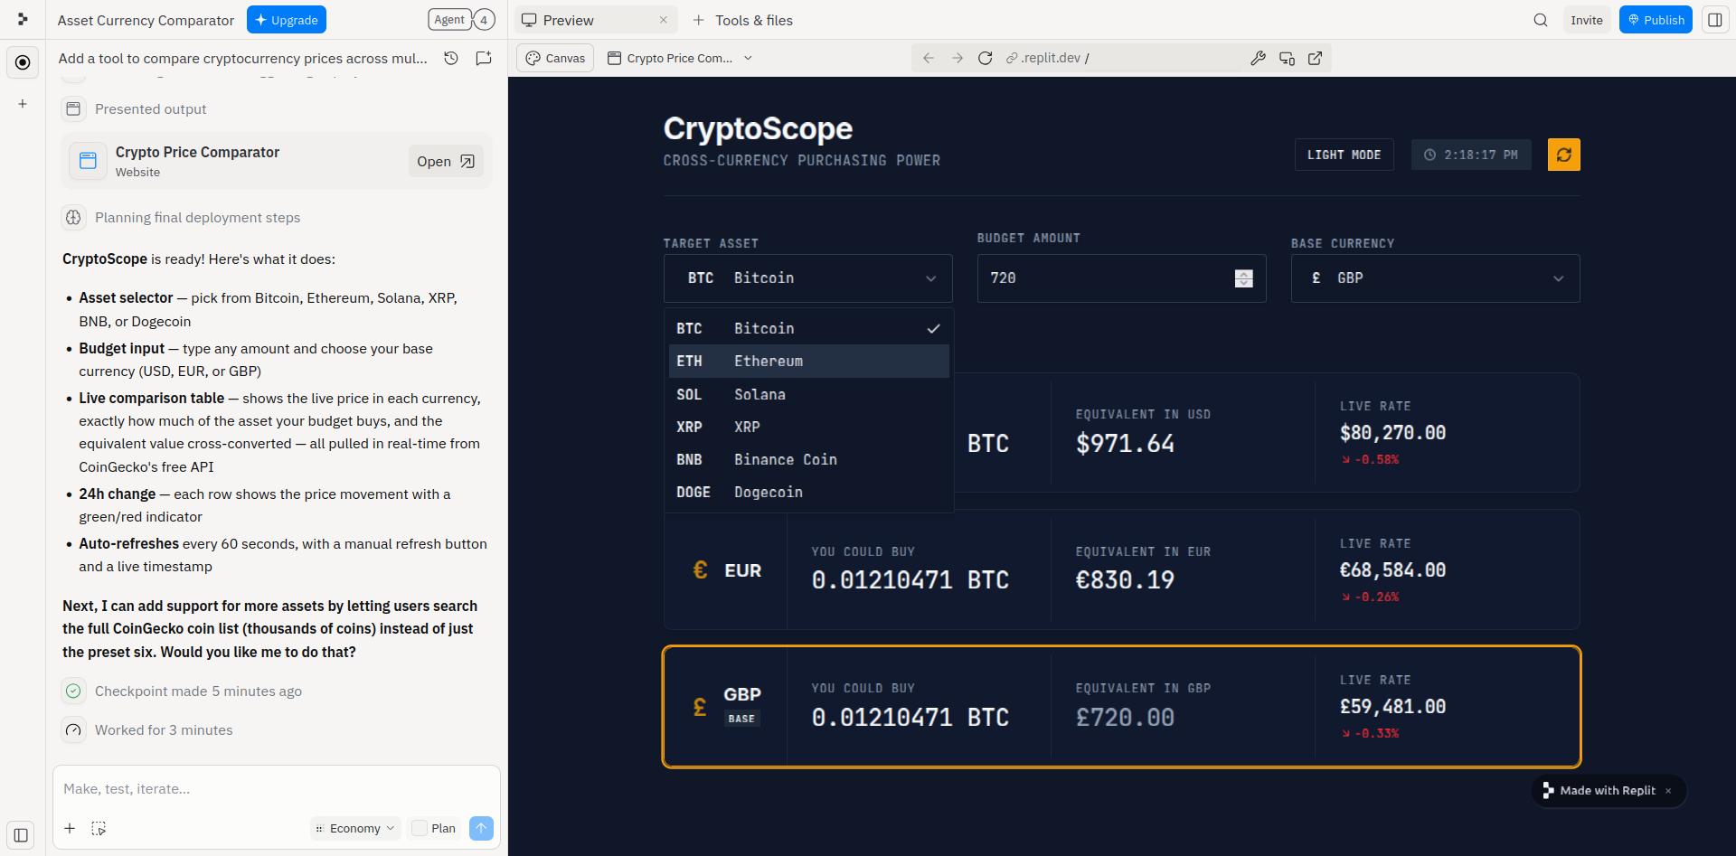The width and height of the screenshot is (1736, 856).
Task: Start a new chat icon
Action: click(484, 58)
